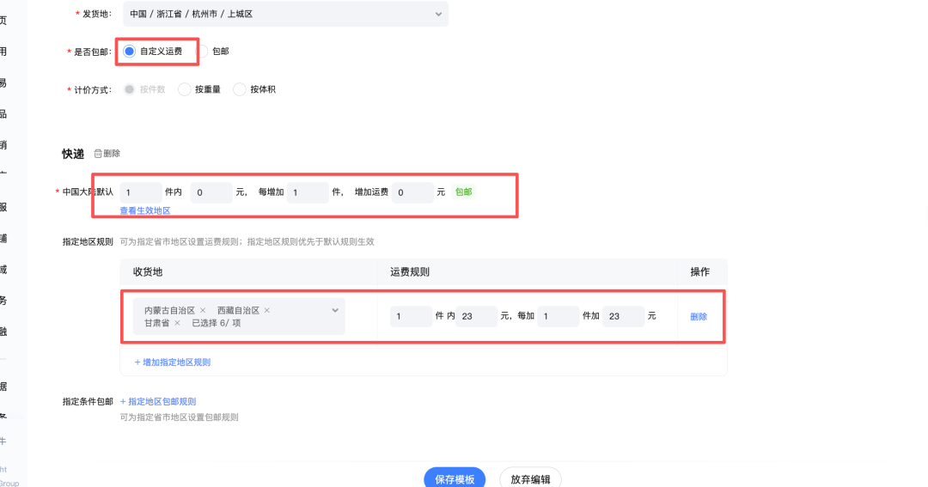Remove 西藏自治区 tag with its X
The height and width of the screenshot is (487, 928).
click(267, 310)
